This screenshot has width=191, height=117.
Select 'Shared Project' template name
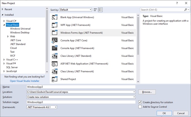[68, 79]
